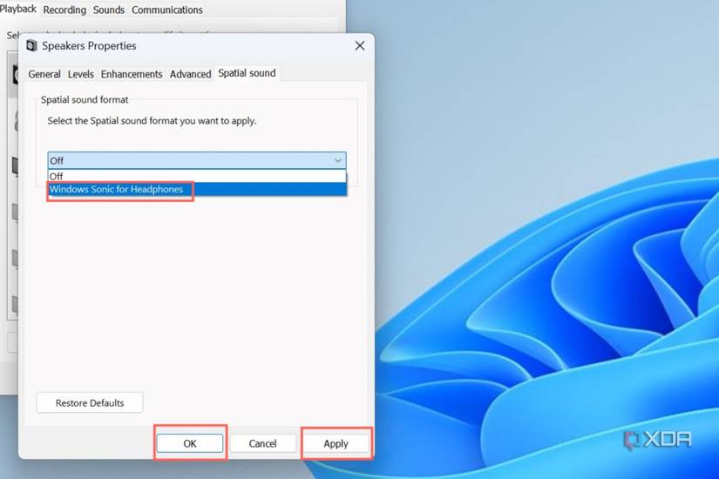Open the Levels tab
The image size is (719, 479).
pos(81,74)
